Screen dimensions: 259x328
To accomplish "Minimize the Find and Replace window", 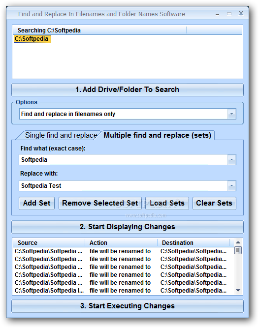I will tap(217, 14).
